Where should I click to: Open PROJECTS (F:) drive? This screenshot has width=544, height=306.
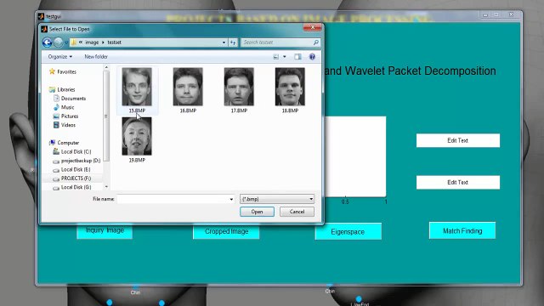[x=76, y=178]
